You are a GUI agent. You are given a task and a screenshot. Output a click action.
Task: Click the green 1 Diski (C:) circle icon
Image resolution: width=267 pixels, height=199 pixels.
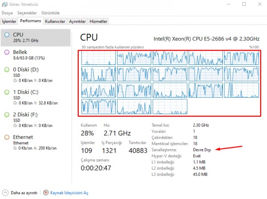coord(7,92)
